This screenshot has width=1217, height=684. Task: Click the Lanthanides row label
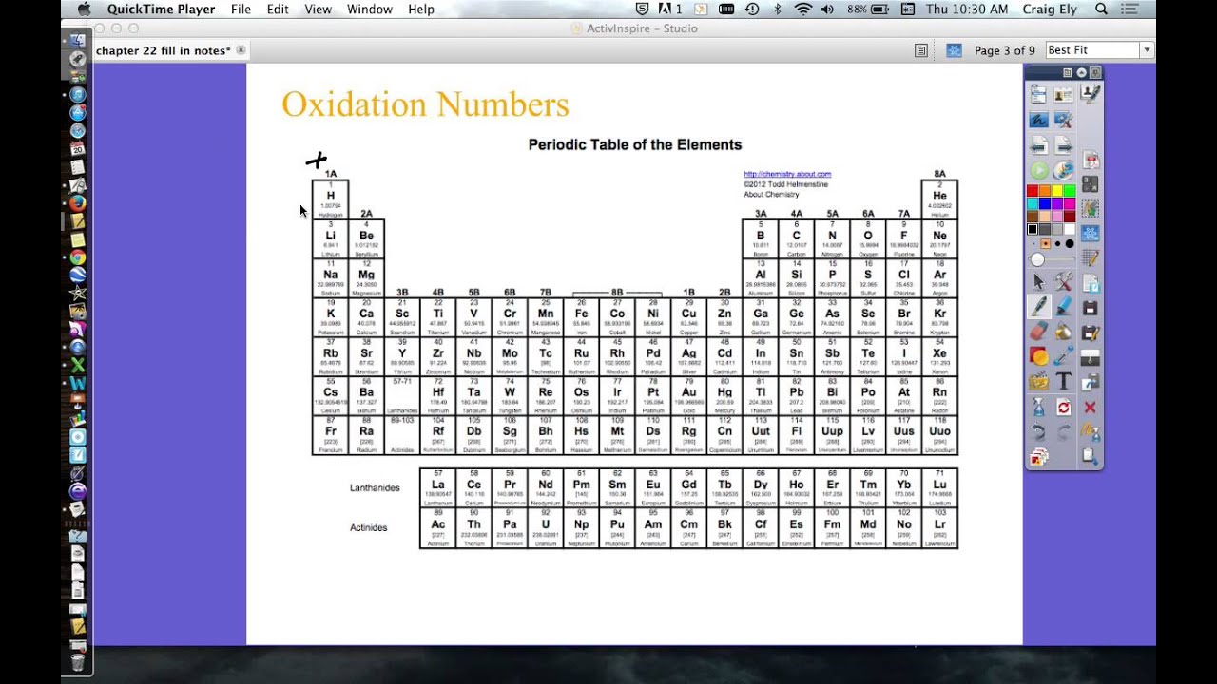[375, 488]
